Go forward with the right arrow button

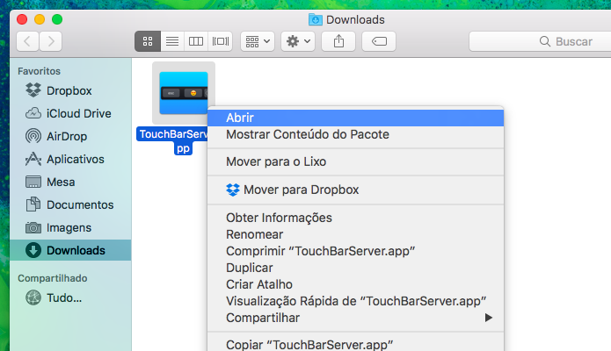pyautogui.click(x=51, y=41)
